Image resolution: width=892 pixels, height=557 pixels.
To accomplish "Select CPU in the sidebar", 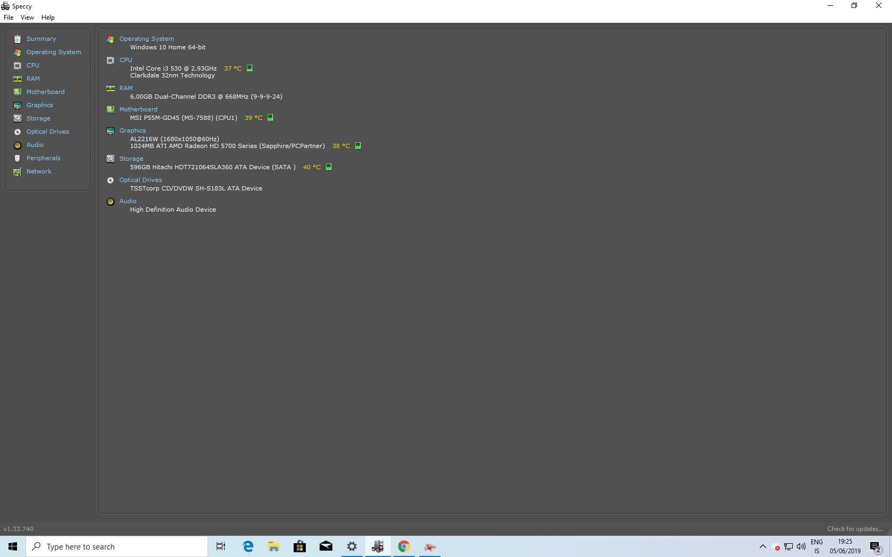I will point(33,65).
